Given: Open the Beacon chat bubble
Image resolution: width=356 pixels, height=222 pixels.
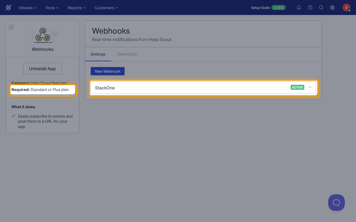Looking at the screenshot, I should pos(337,203).
